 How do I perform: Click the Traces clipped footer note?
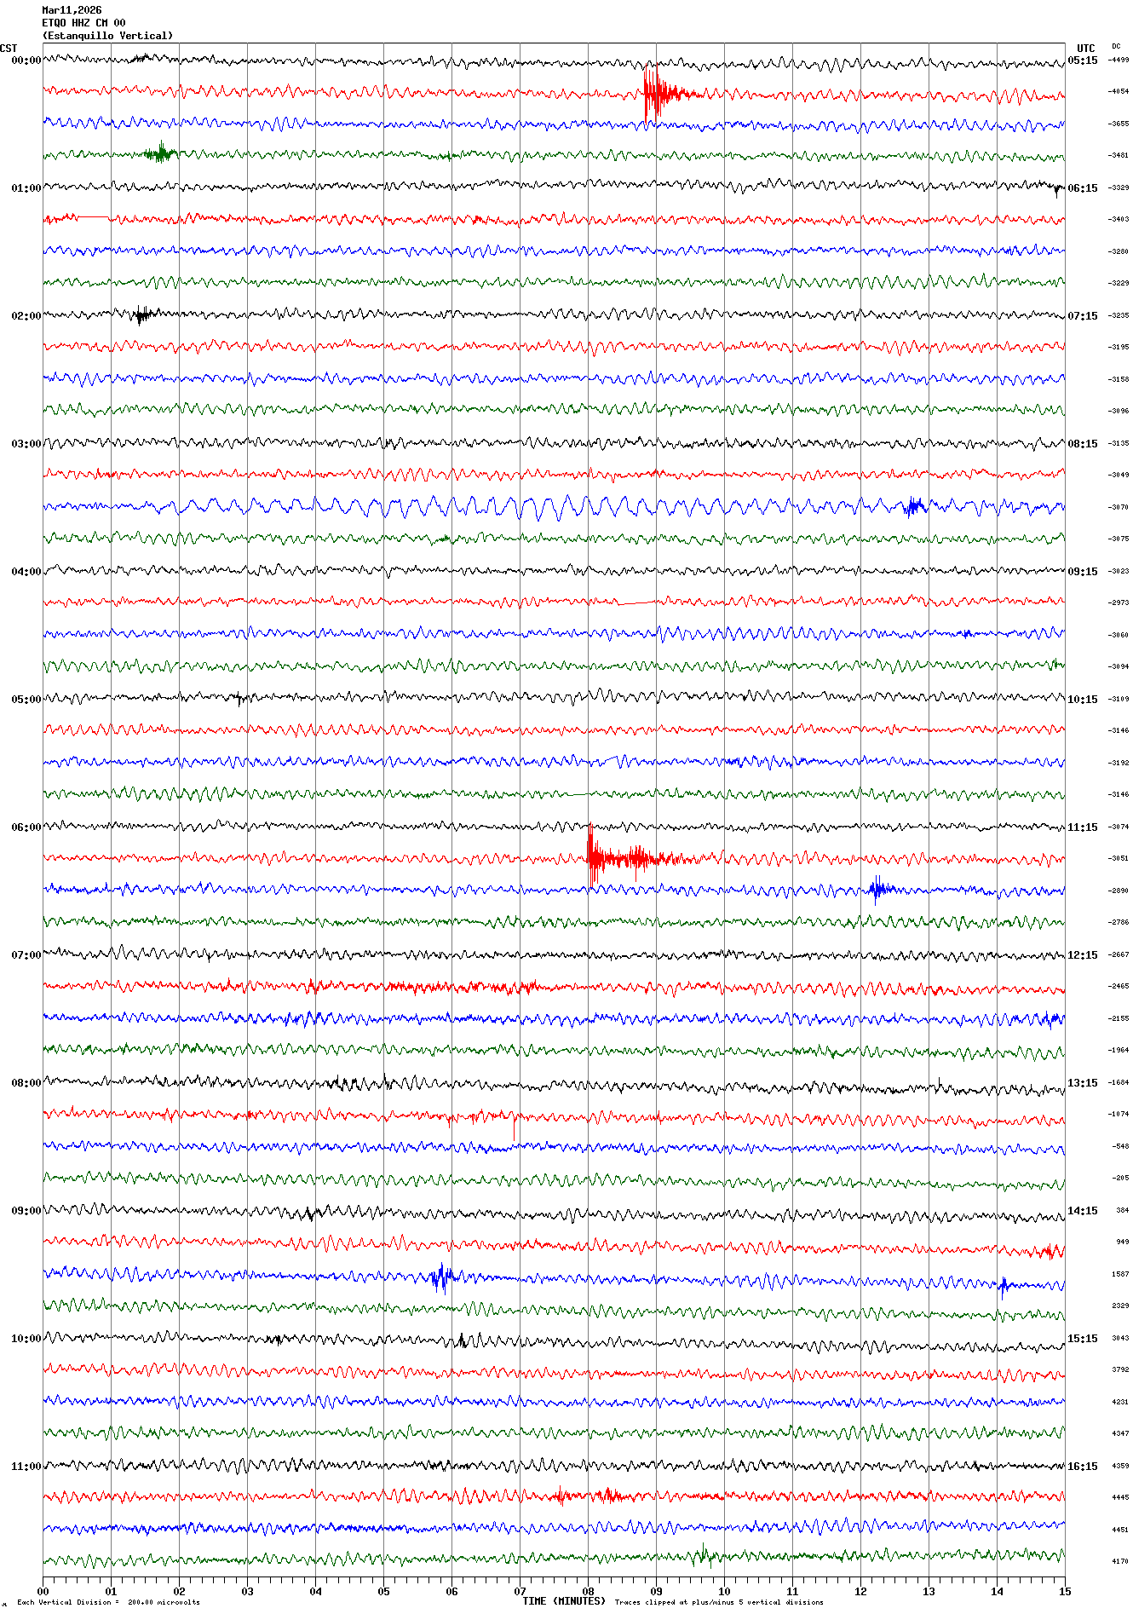(x=718, y=1602)
